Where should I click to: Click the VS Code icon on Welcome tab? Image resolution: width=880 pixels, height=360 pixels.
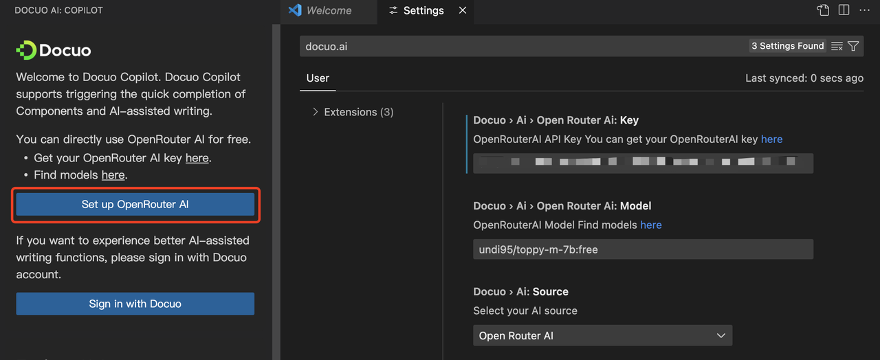click(296, 10)
